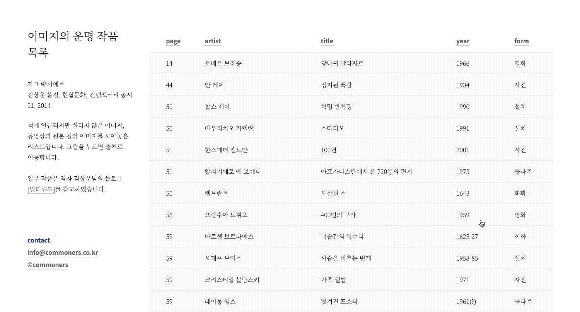The width and height of the screenshot is (580, 312).
Task: Click the contact heading
Action: [x=39, y=240]
